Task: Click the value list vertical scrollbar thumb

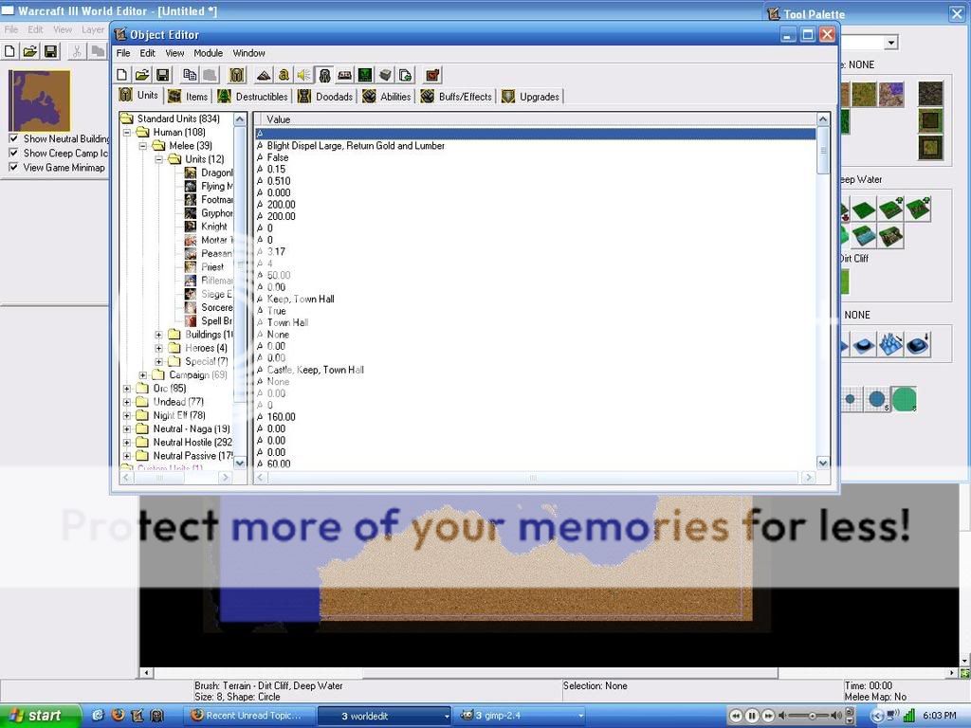Action: (823, 150)
